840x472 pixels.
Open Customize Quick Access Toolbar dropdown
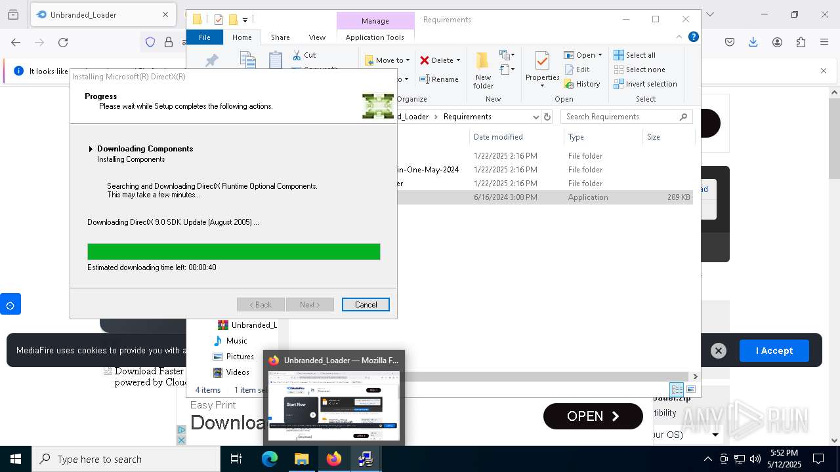tap(245, 20)
